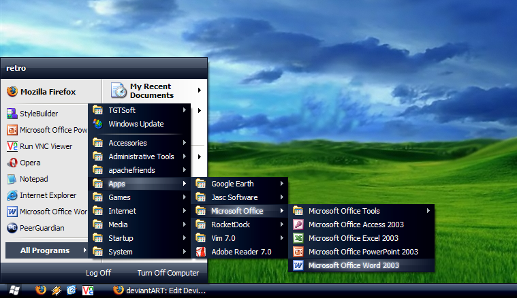Viewport: 517px width, 298px height.
Task: Click the VNC Viewer quick launch icon
Action: tap(88, 291)
